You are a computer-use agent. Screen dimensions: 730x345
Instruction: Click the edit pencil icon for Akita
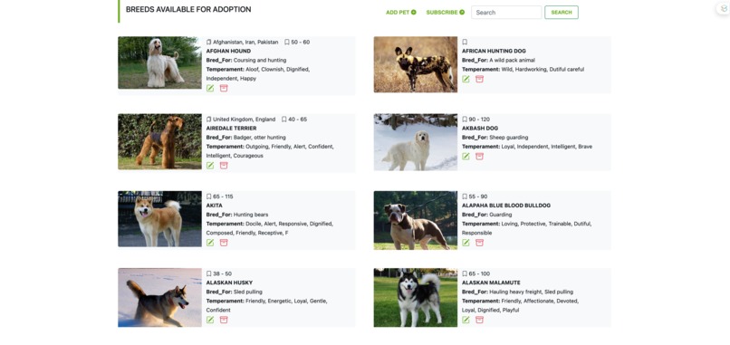pyautogui.click(x=210, y=243)
